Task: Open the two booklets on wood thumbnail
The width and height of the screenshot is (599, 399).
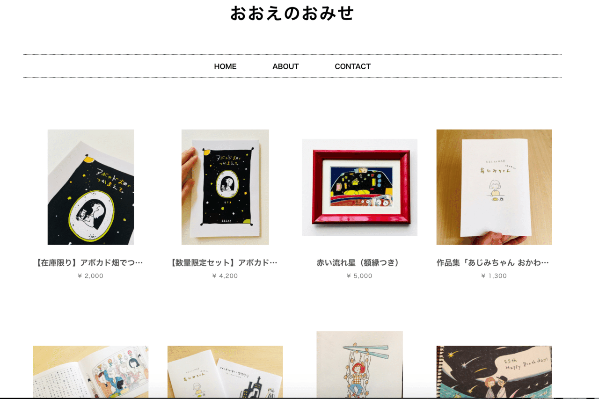Action: [x=225, y=372]
